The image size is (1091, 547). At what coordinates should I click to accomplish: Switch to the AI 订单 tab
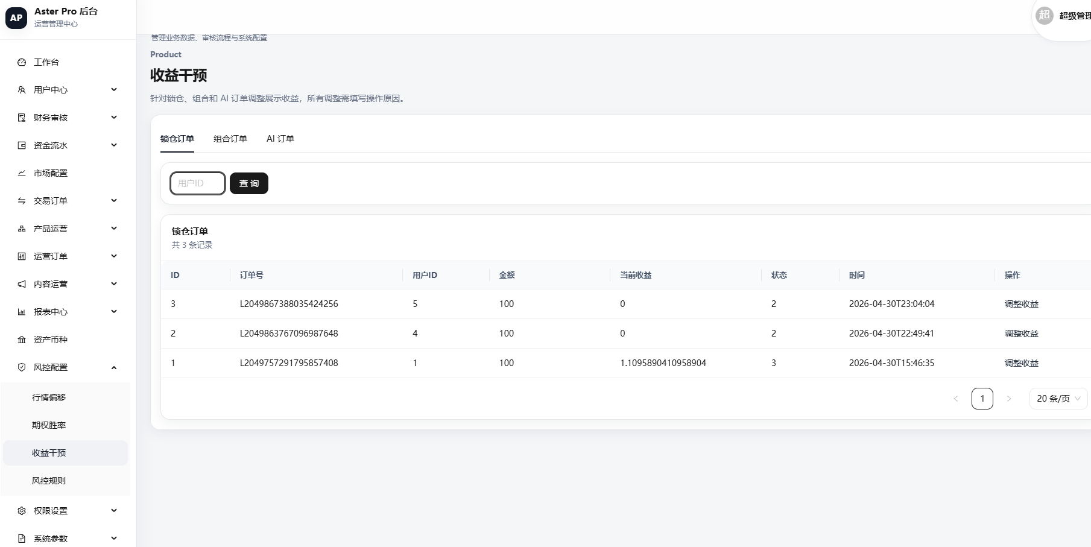point(280,139)
